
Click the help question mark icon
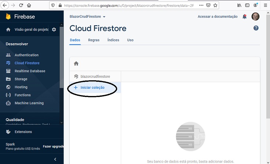256,28
